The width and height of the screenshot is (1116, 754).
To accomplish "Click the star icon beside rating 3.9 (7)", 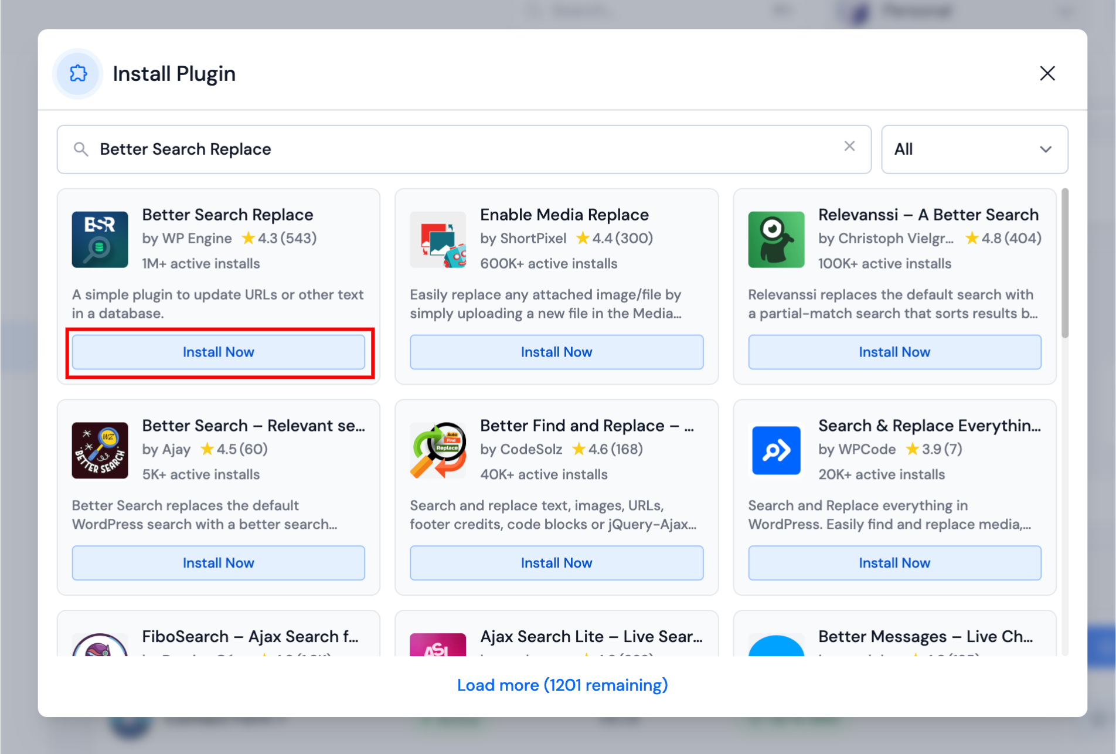I will pos(912,449).
